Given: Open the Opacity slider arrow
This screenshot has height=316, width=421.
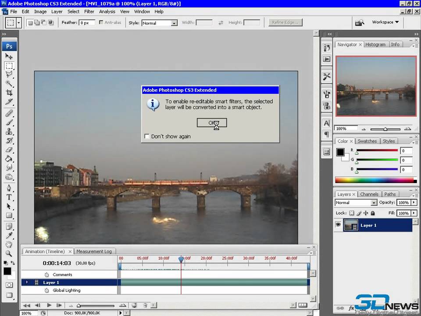Looking at the screenshot, I should click(414, 202).
